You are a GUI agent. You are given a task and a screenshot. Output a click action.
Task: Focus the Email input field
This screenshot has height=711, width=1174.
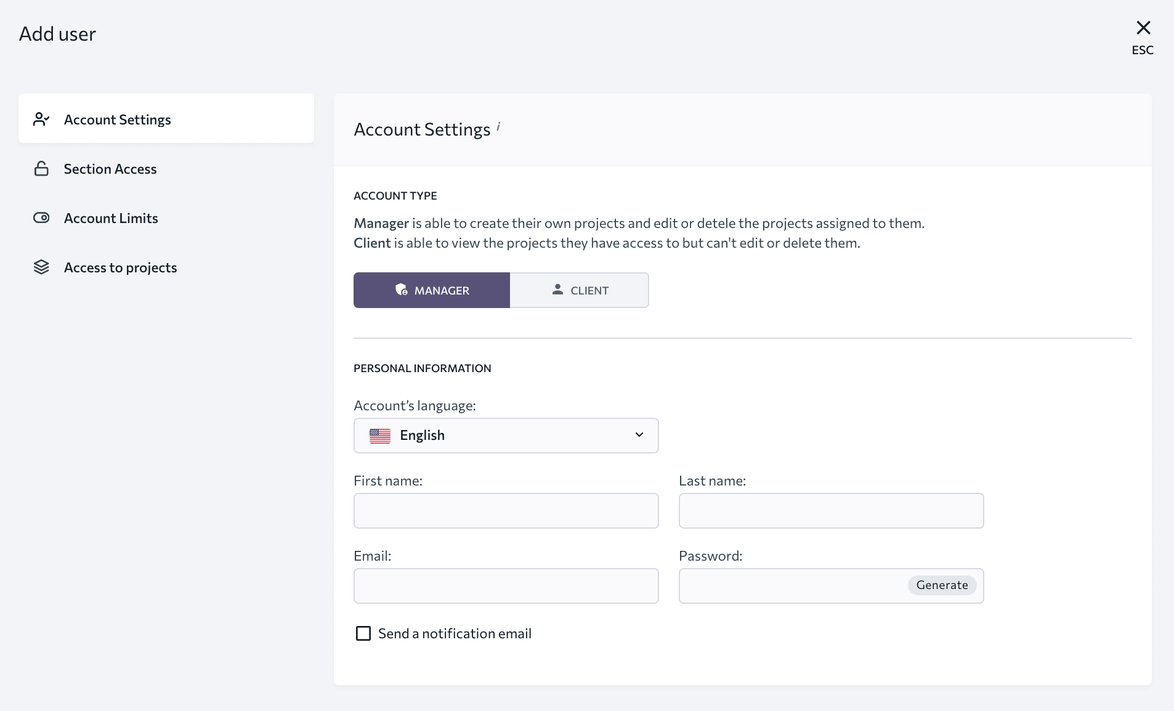(506, 586)
